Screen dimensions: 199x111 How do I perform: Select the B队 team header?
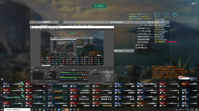152,22
